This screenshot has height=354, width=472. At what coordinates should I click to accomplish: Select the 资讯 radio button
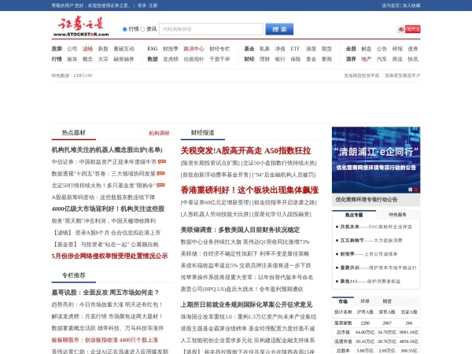pyautogui.click(x=142, y=29)
